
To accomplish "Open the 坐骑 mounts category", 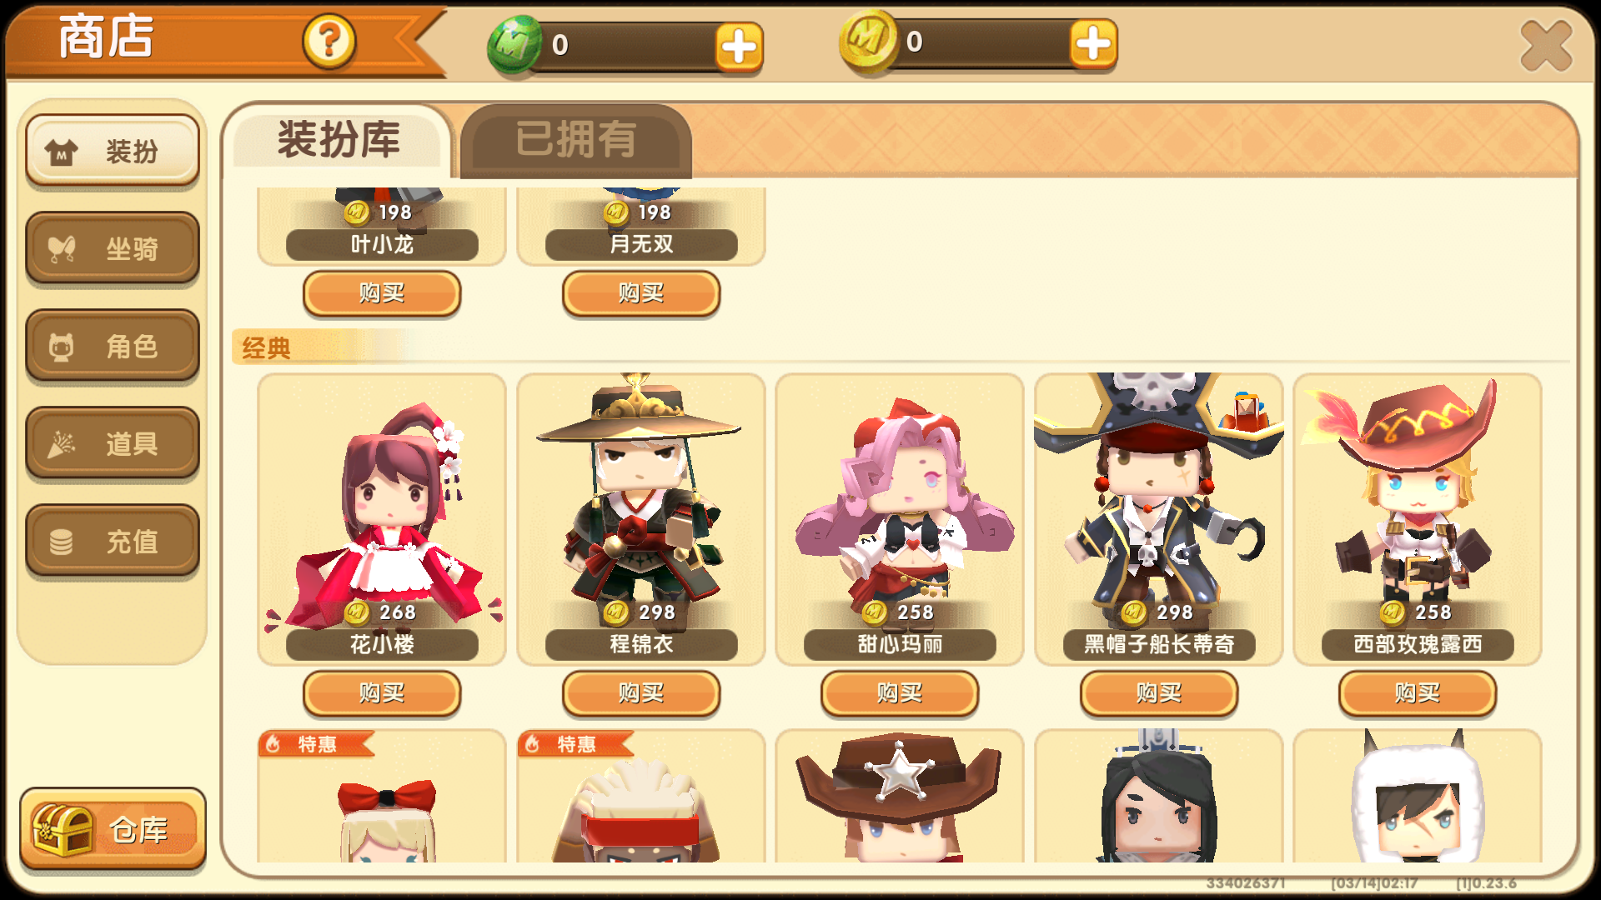I will (x=113, y=248).
